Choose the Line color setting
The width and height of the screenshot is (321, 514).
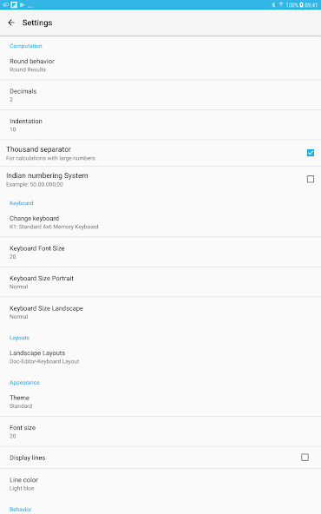click(x=160, y=484)
